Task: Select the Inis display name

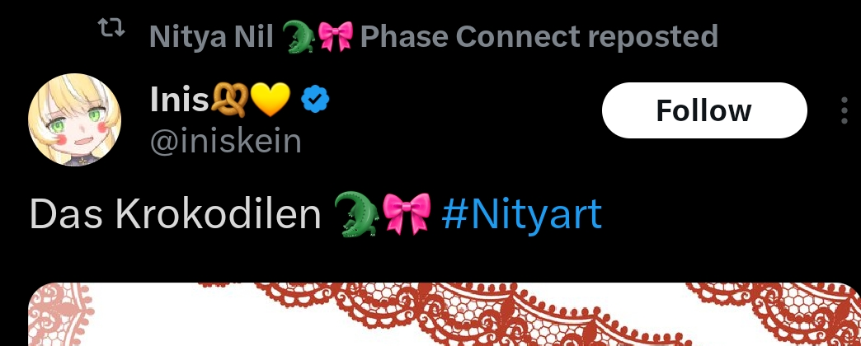Action: (180, 101)
